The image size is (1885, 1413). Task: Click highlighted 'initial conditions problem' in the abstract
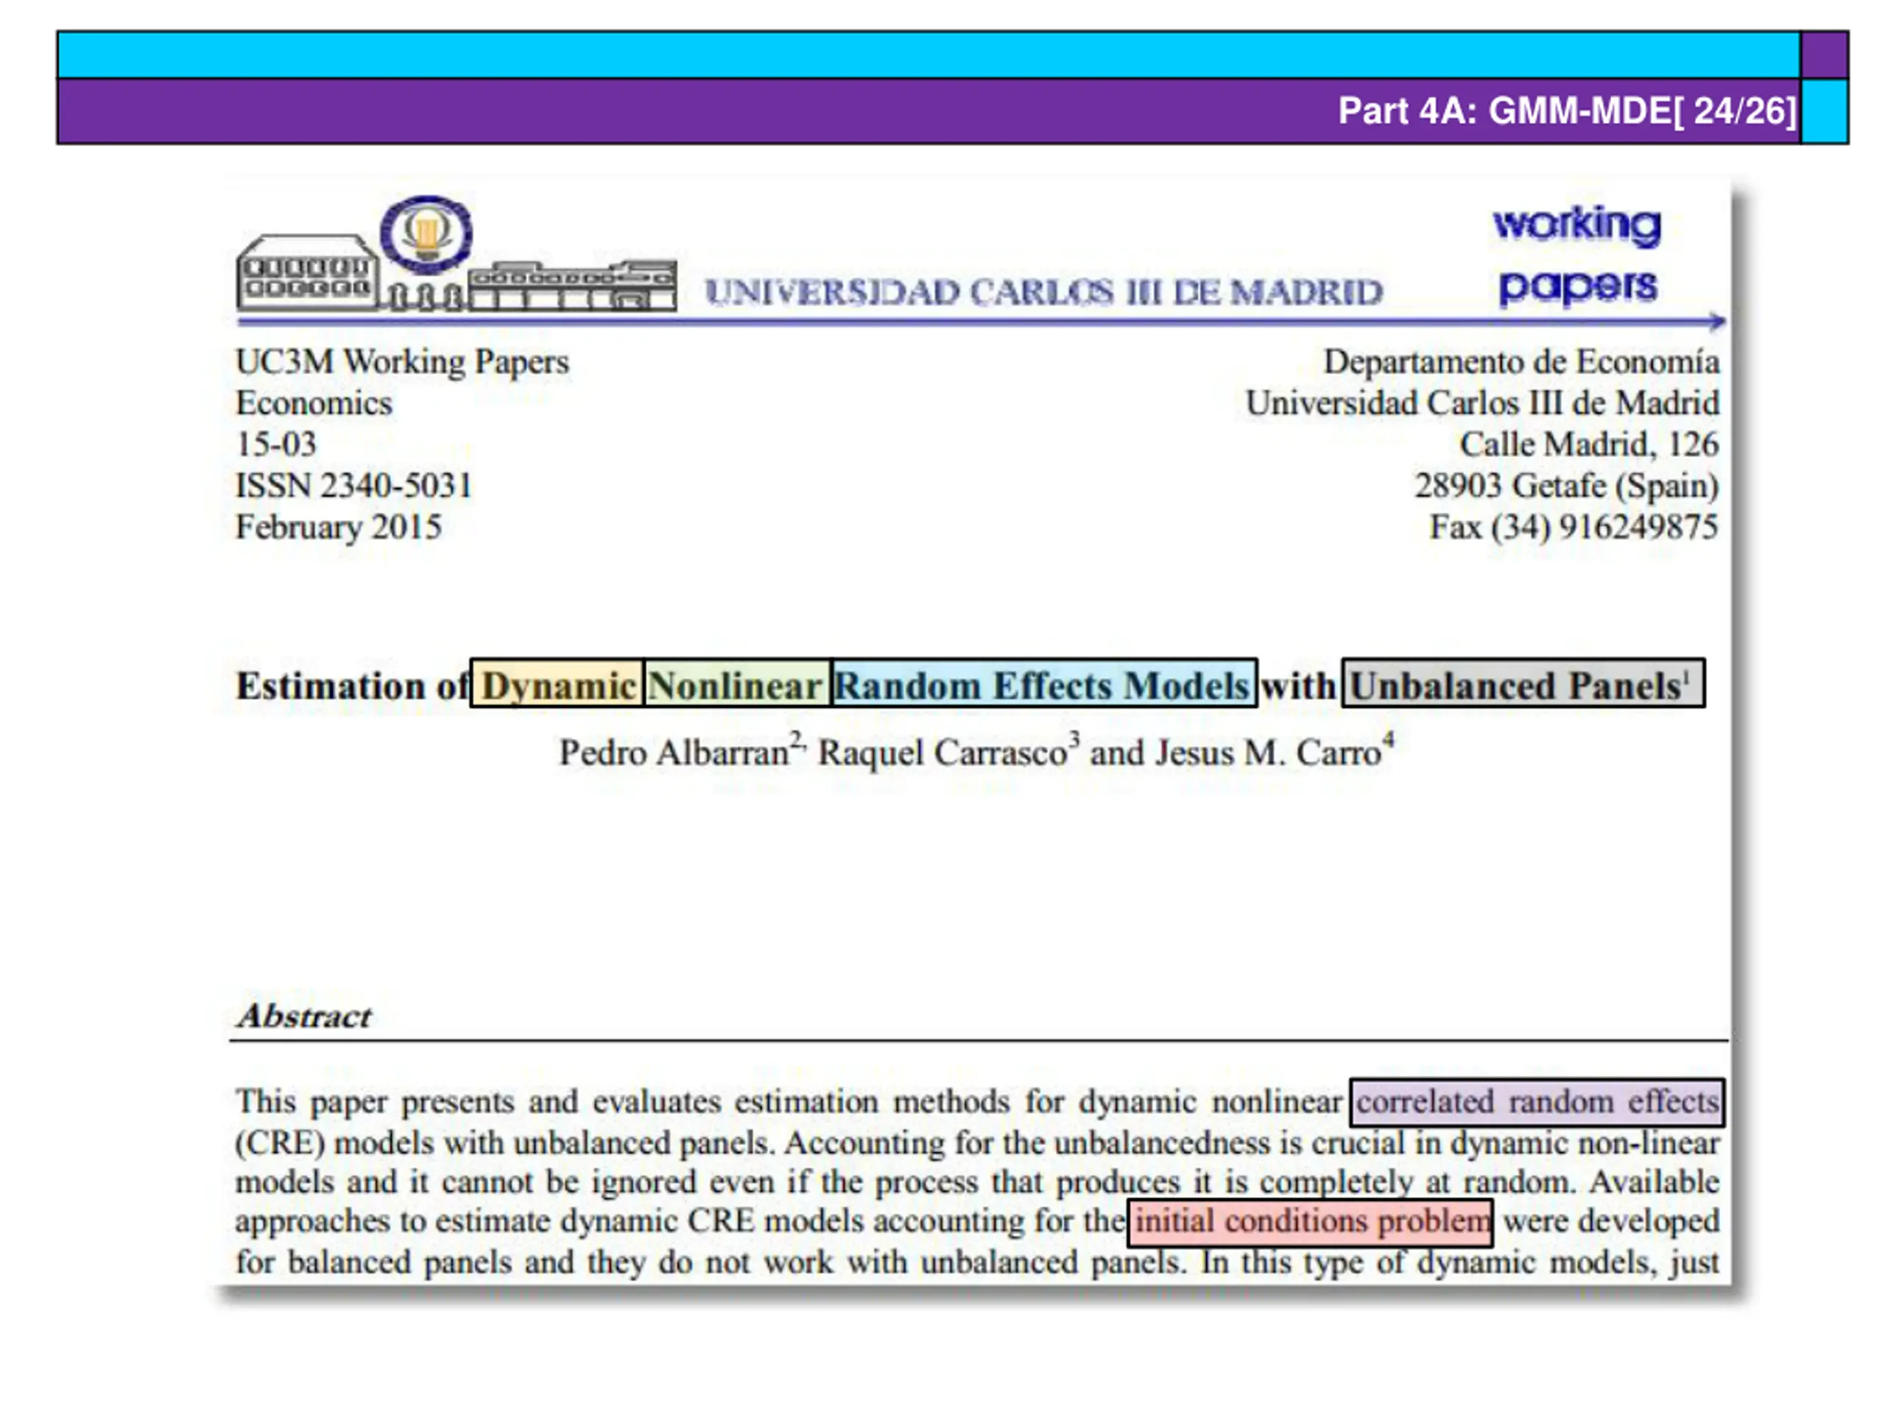1311,1222
